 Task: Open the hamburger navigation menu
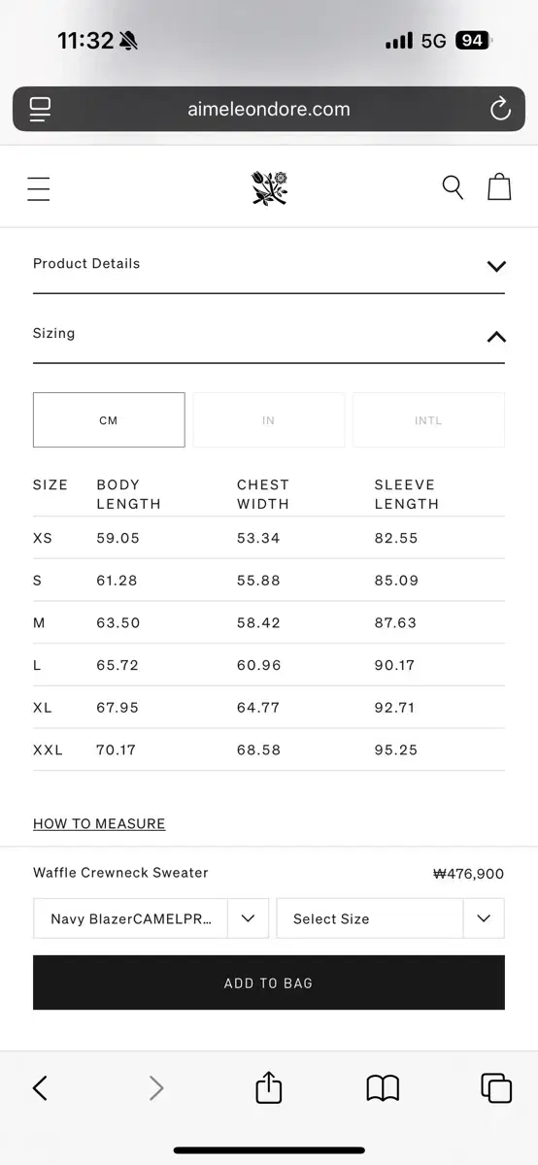[x=39, y=188]
